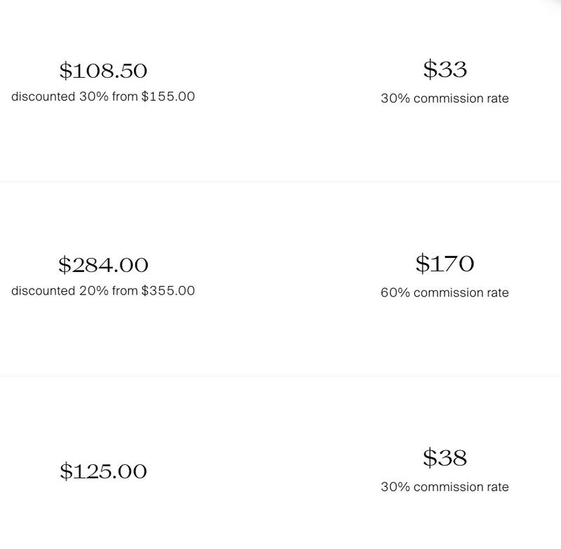The width and height of the screenshot is (561, 549).
Task: Select the "discounted 30% from $155.00" text
Action: (103, 97)
